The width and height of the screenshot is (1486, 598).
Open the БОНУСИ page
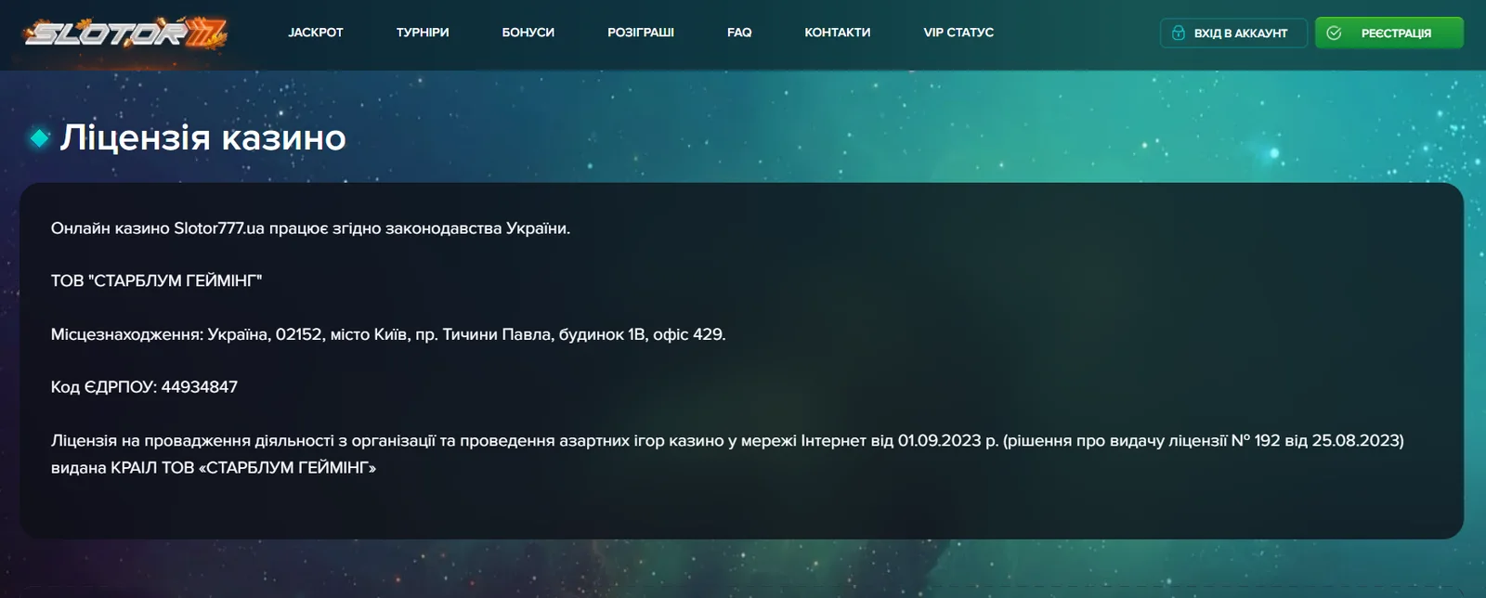[528, 32]
